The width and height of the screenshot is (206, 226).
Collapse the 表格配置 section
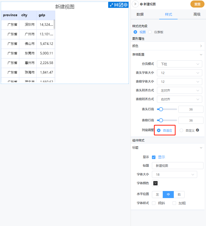(200, 55)
